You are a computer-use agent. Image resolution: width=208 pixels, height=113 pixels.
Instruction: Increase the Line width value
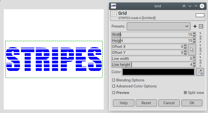pyautogui.click(x=194, y=57)
